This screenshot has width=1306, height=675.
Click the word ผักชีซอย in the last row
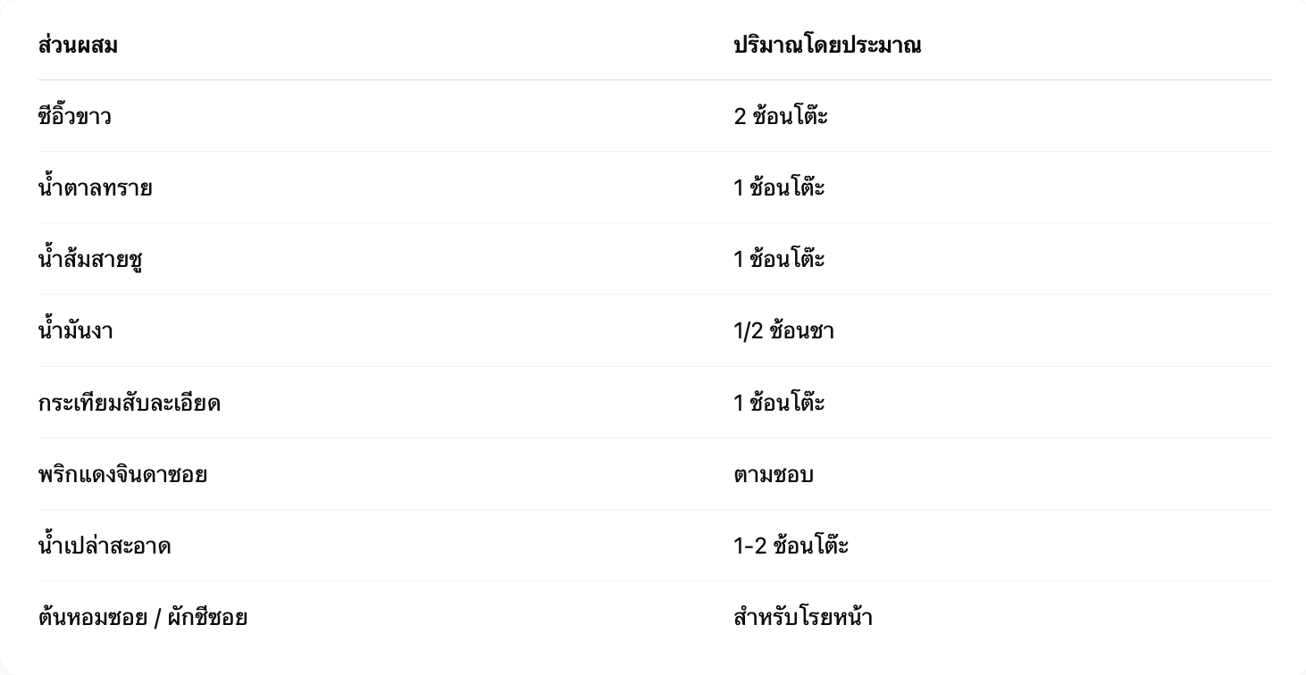coord(207,618)
